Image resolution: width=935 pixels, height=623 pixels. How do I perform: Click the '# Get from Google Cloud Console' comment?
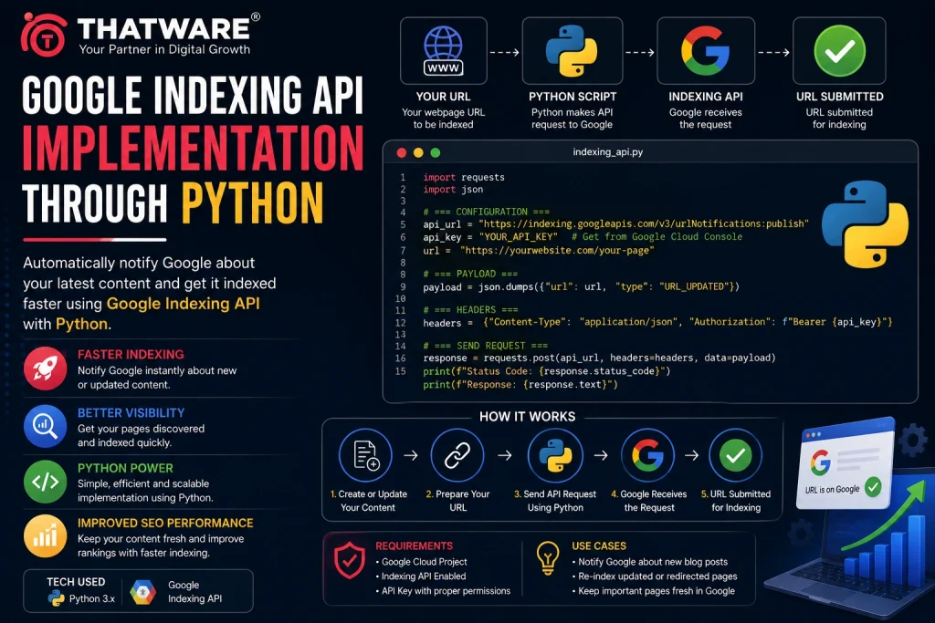pyautogui.click(x=657, y=236)
